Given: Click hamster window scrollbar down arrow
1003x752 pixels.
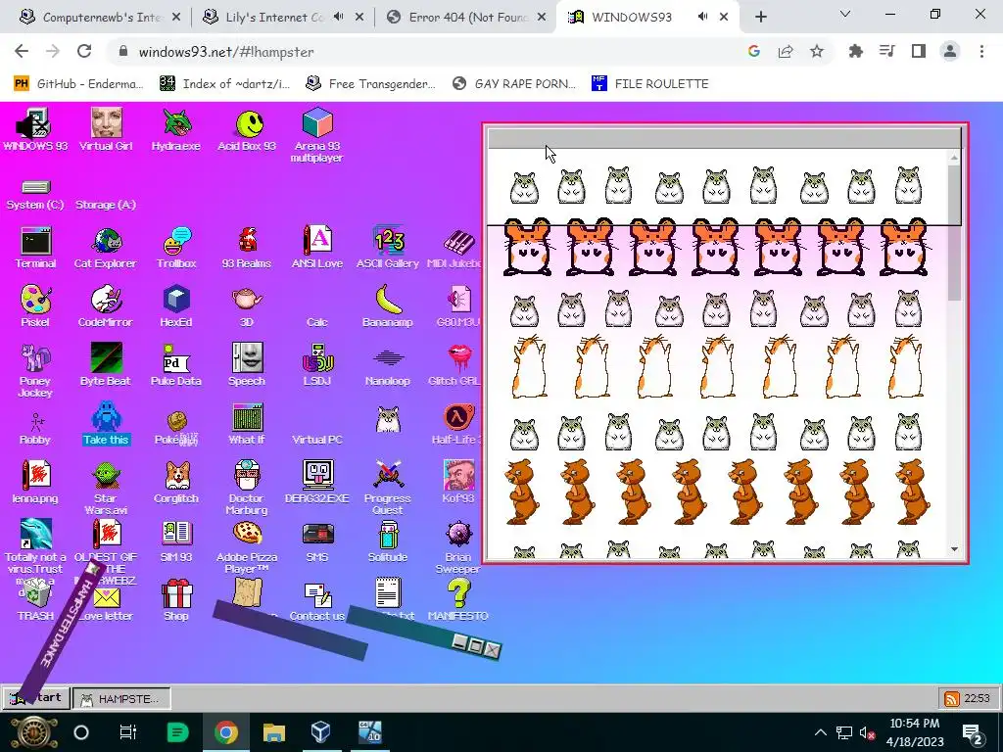Looking at the screenshot, I should click(954, 549).
